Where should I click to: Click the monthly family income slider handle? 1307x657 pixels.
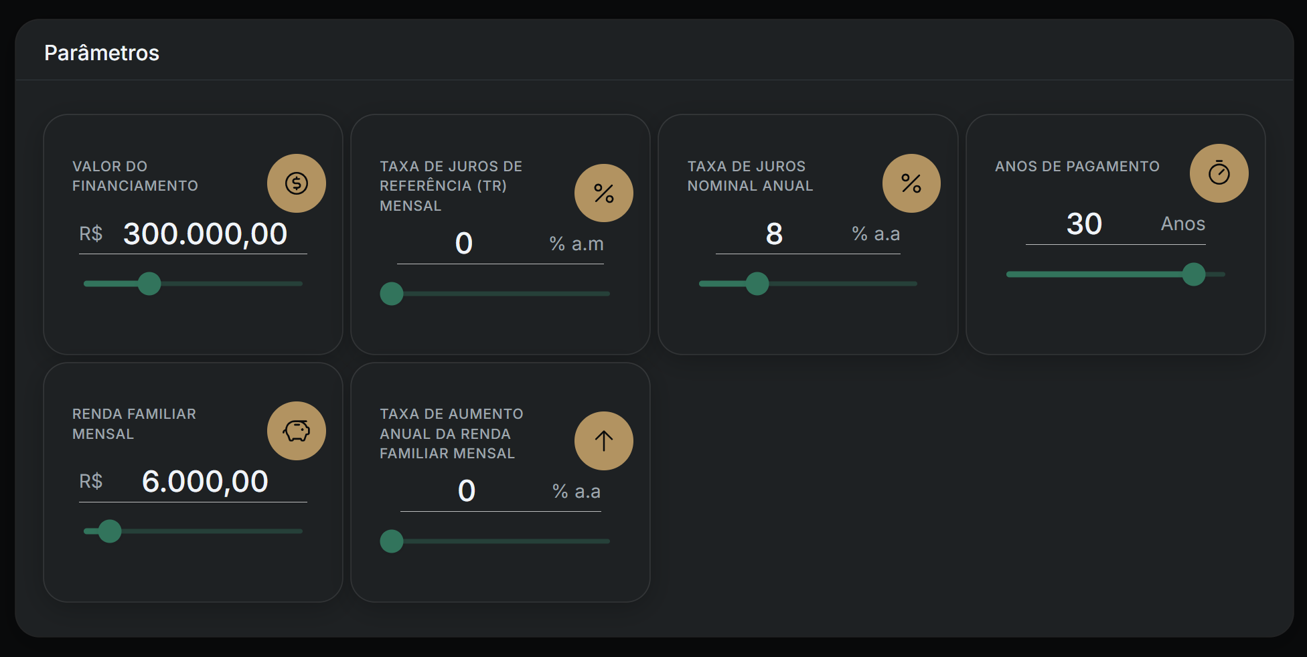(x=110, y=531)
